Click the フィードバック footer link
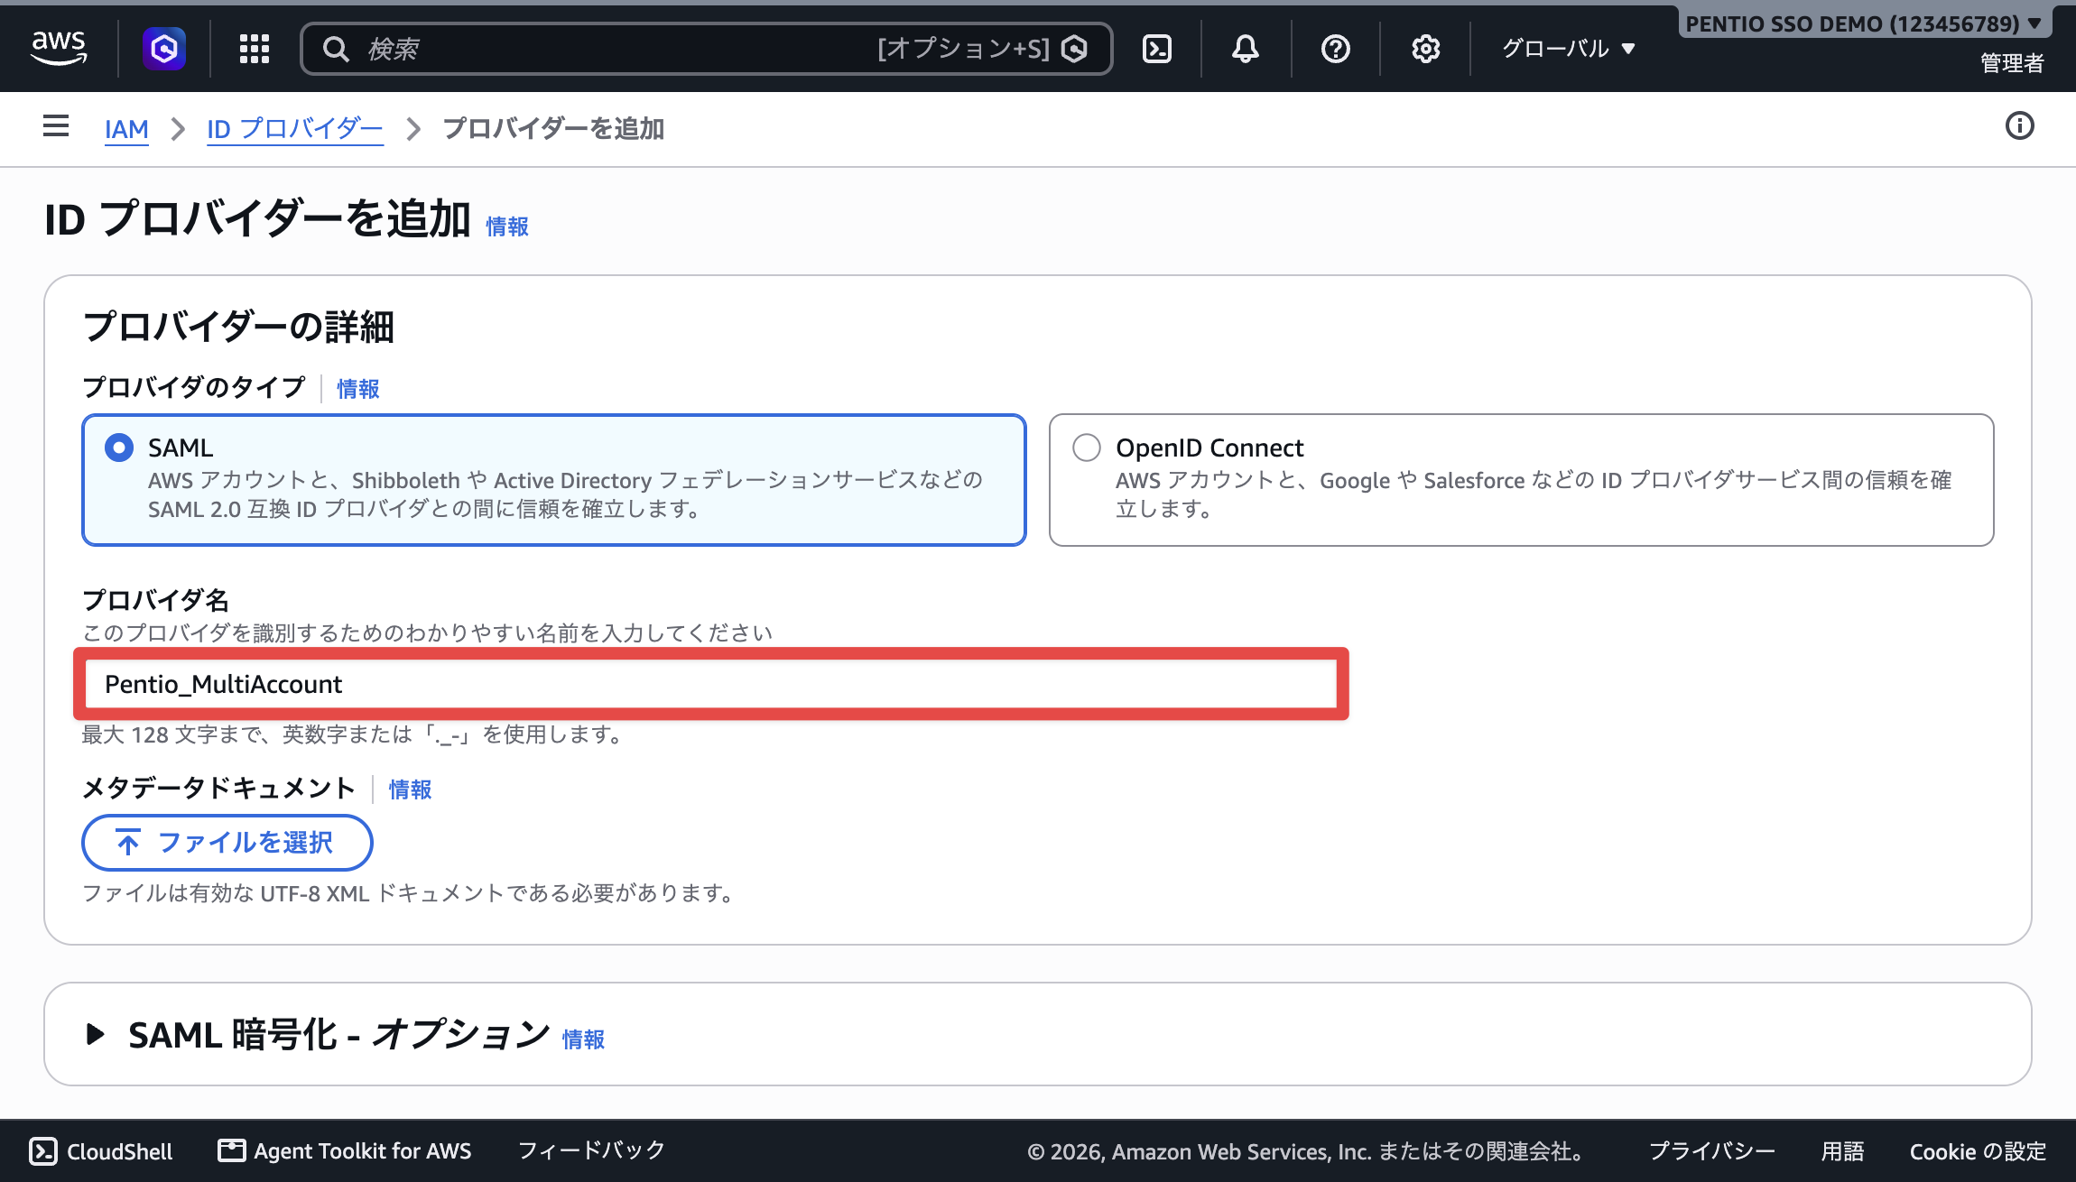This screenshot has height=1182, width=2076. 591,1150
